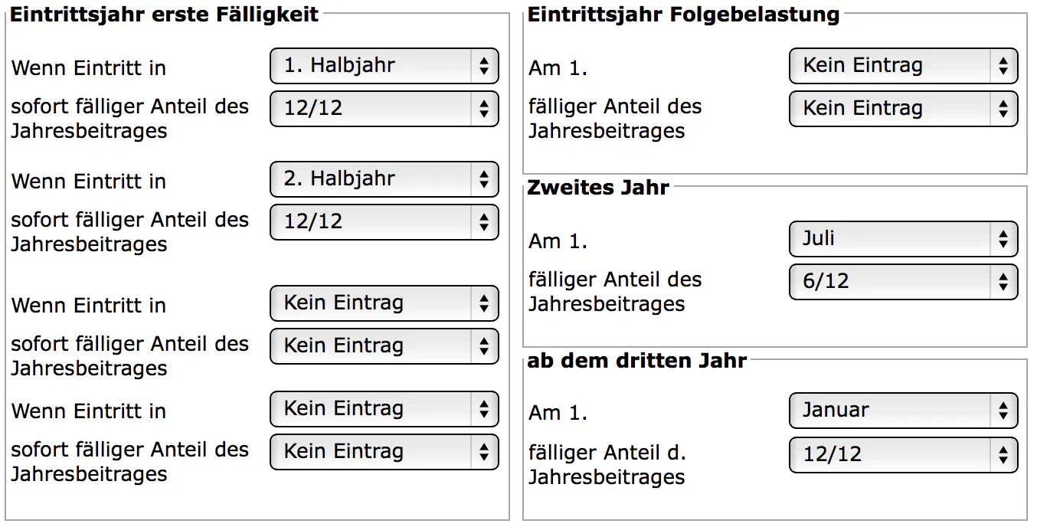Click the "Eintrittsjahr erste Fälligkeit" group label
1037x527 pixels.
click(165, 14)
